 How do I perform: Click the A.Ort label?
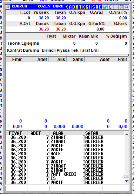pos(25,23)
